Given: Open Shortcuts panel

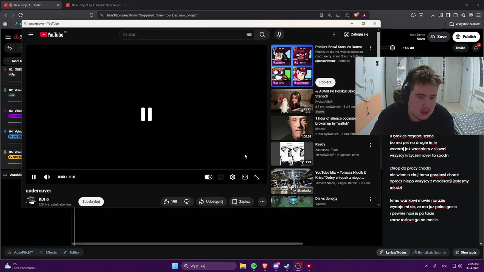Looking at the screenshot, I should click(466, 252).
